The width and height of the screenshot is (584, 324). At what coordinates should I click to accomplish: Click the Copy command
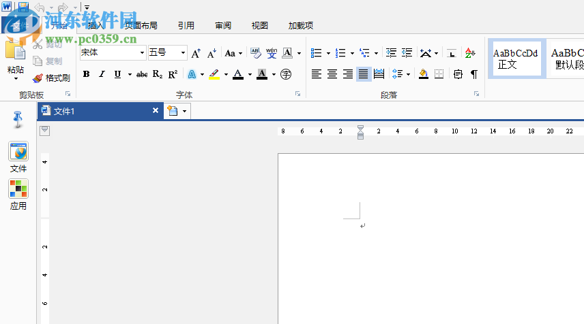(48, 61)
